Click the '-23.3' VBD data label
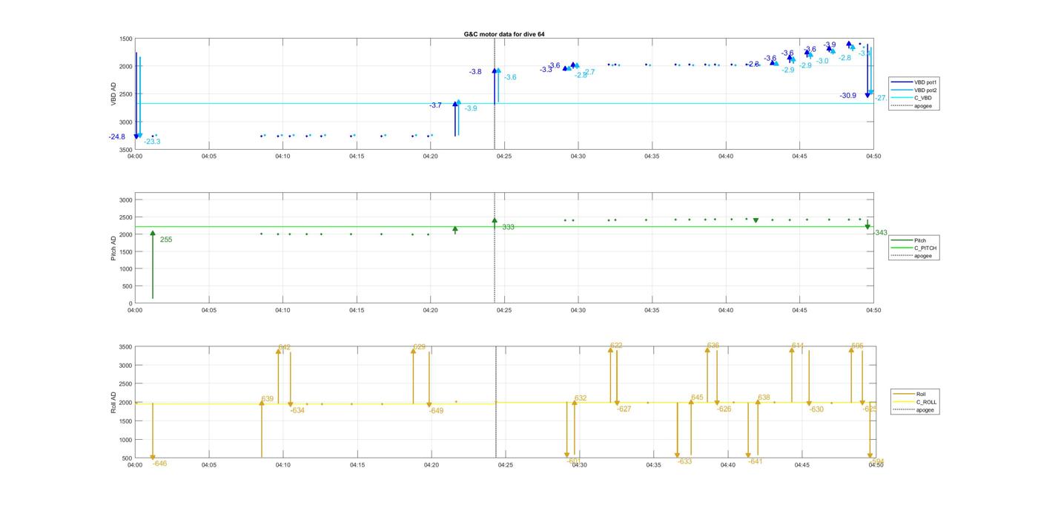 click(152, 142)
